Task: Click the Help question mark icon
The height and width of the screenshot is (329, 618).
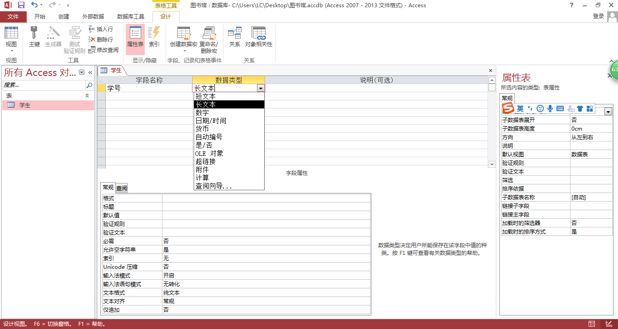Action: click(x=572, y=5)
